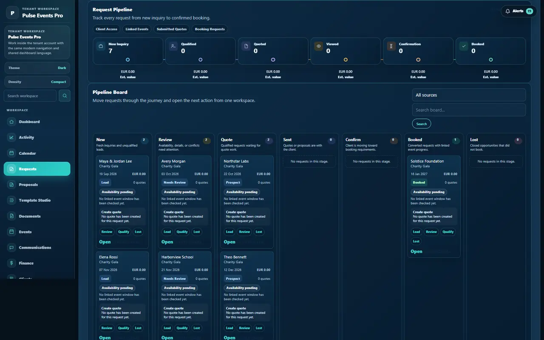Click the Pulse Events Pro logo
Image resolution: width=544 pixels, height=340 pixels.
coord(12,13)
